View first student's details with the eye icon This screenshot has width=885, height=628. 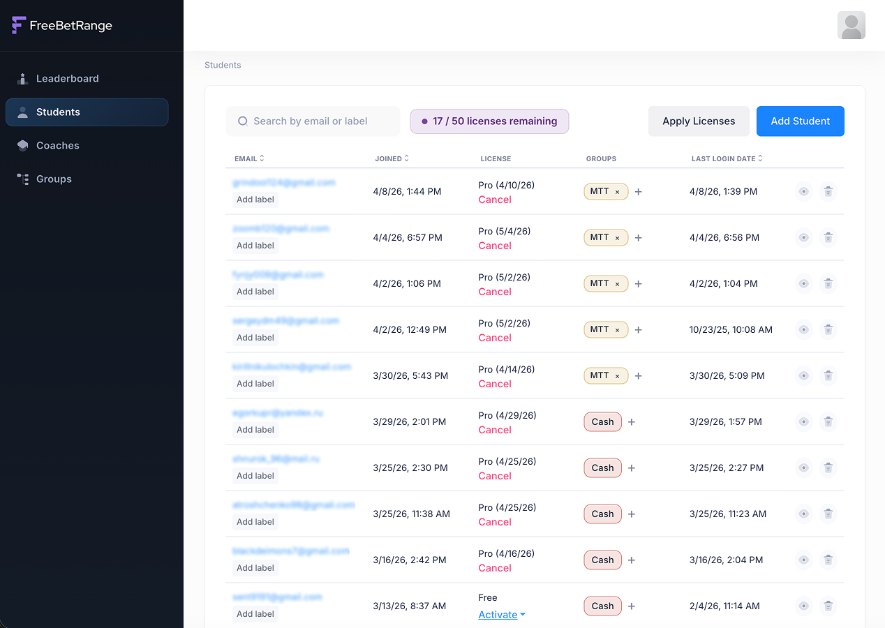tap(803, 191)
